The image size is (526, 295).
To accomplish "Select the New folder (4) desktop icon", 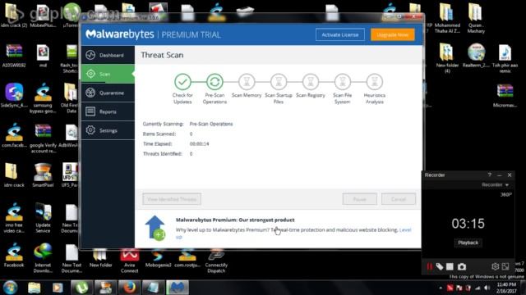I will tap(447, 58).
